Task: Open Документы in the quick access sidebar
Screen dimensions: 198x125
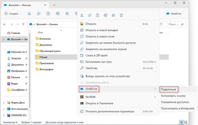Action: pos(15,65)
